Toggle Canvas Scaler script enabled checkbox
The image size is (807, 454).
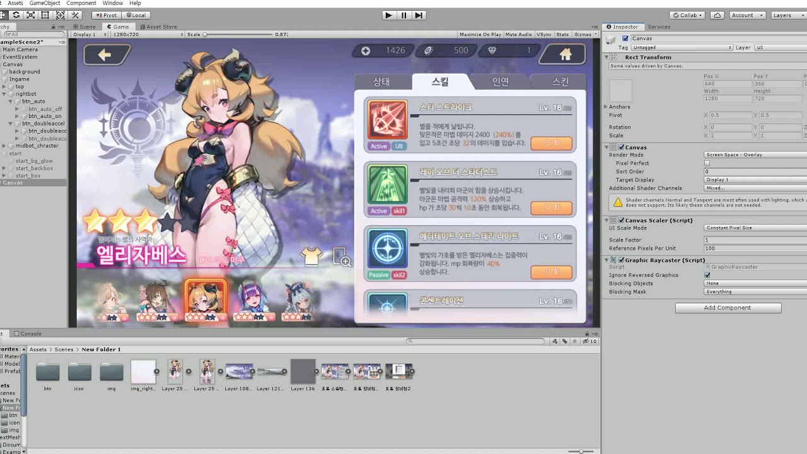tap(621, 220)
